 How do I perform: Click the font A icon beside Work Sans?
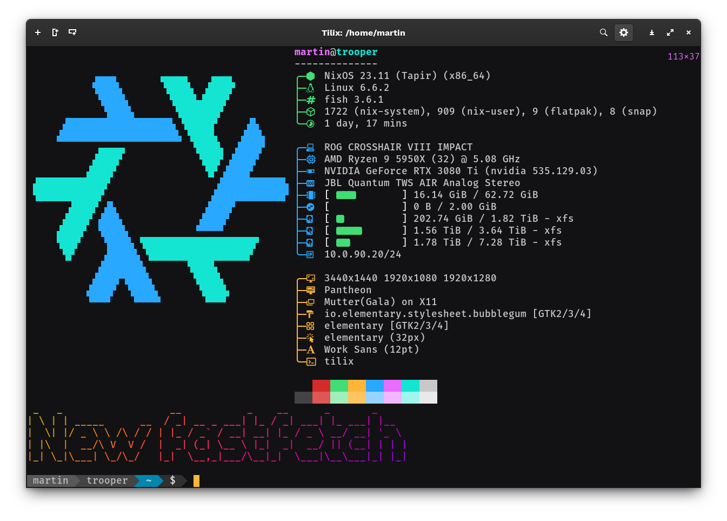(310, 349)
